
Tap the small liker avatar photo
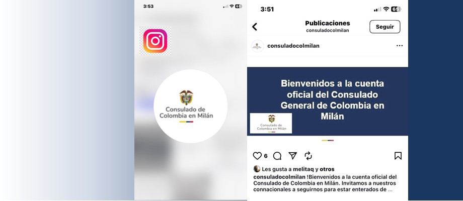point(257,169)
